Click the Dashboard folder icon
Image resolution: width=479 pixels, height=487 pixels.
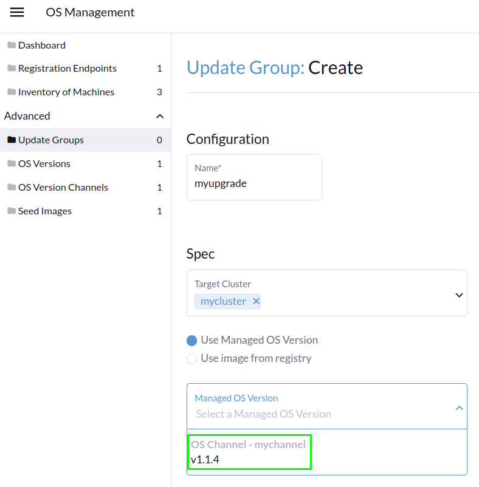click(10, 45)
